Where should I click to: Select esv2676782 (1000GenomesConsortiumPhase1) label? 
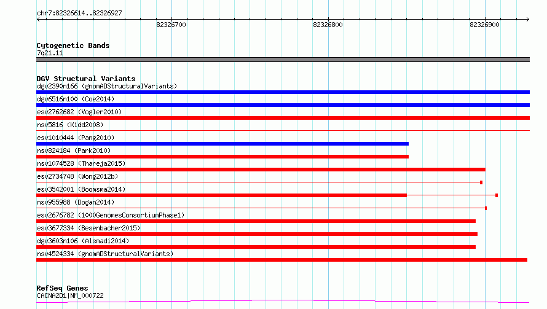[x=111, y=215]
